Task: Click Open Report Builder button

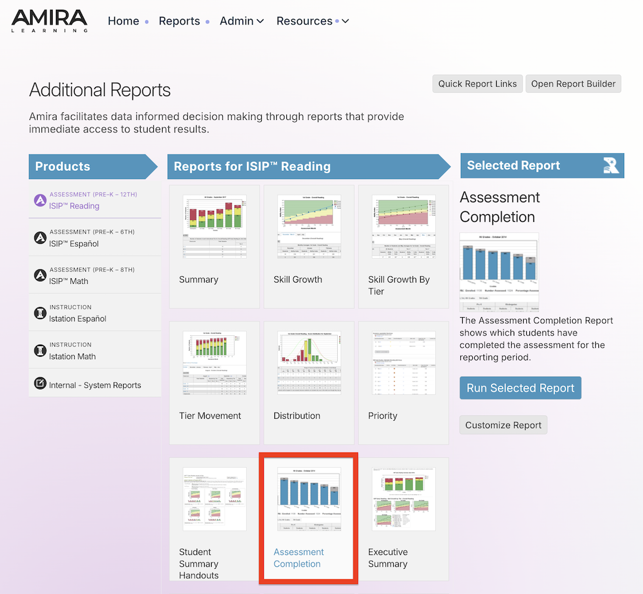Action: (573, 84)
